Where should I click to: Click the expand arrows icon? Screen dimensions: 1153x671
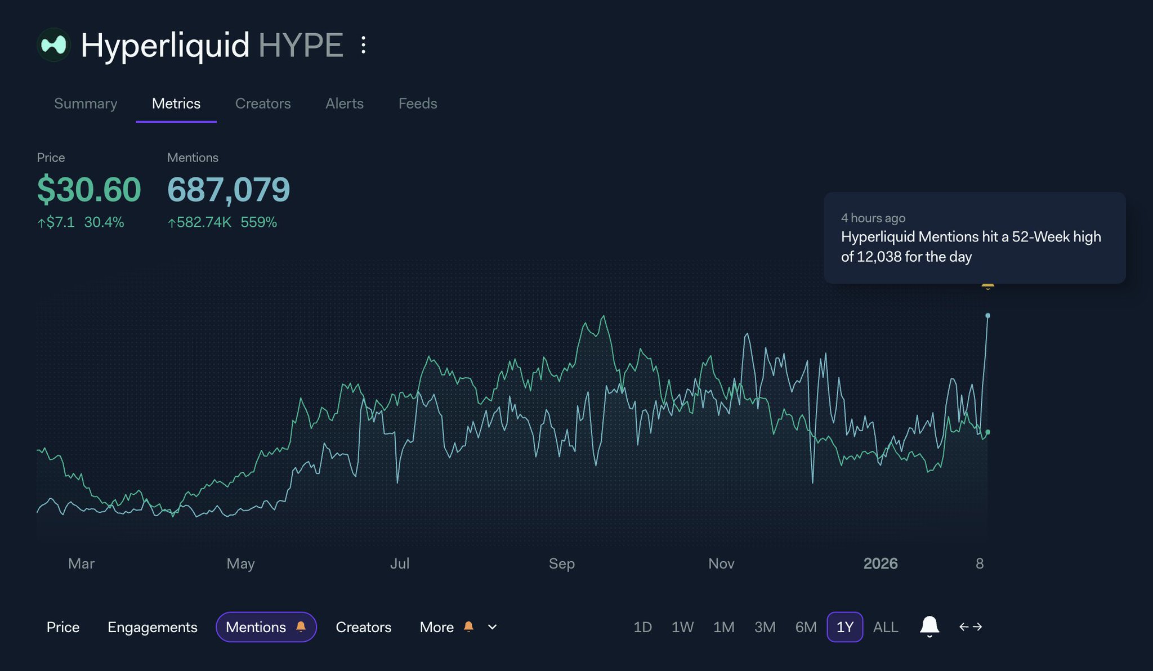pos(971,627)
